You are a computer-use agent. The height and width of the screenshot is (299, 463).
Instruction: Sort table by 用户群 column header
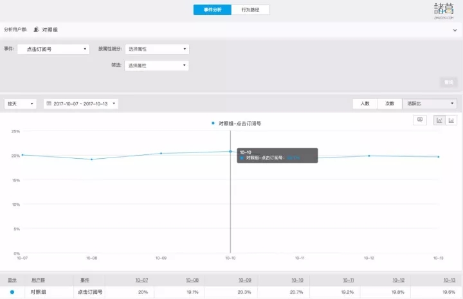coord(38,280)
